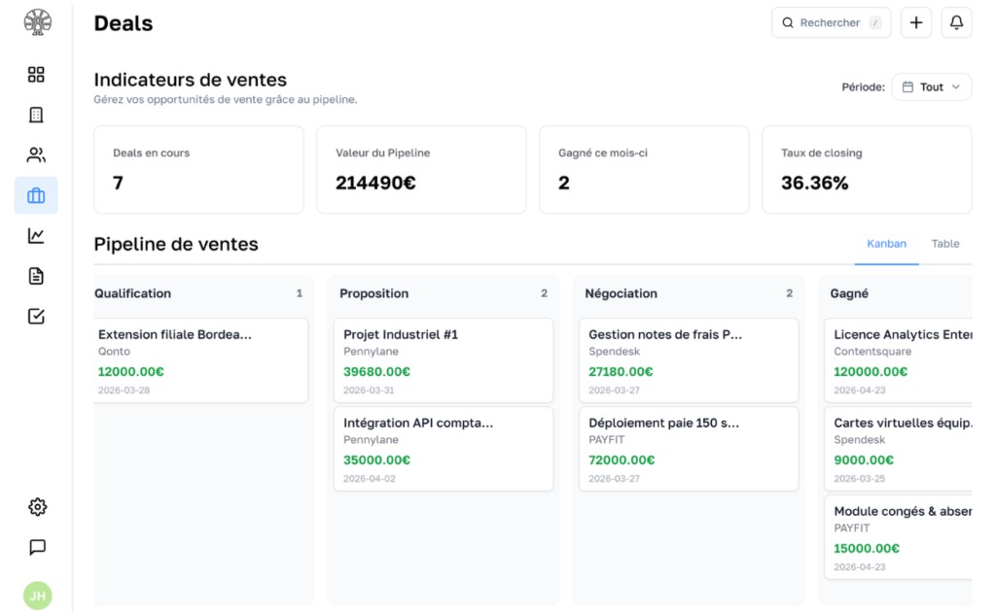996x612 pixels.
Task: Select the documents icon in the sidebar
Action: pyautogui.click(x=36, y=275)
